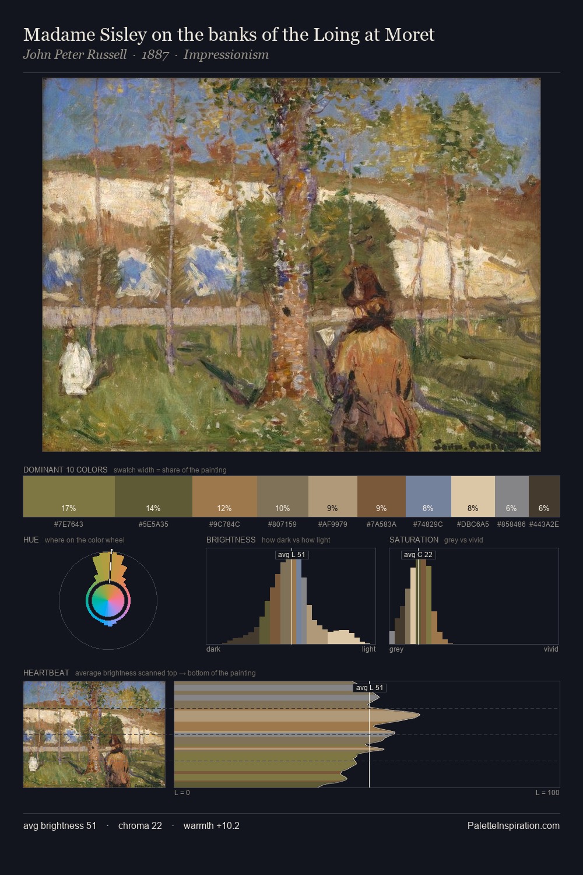Choose the dark brown #443A2E swatch

point(544,496)
